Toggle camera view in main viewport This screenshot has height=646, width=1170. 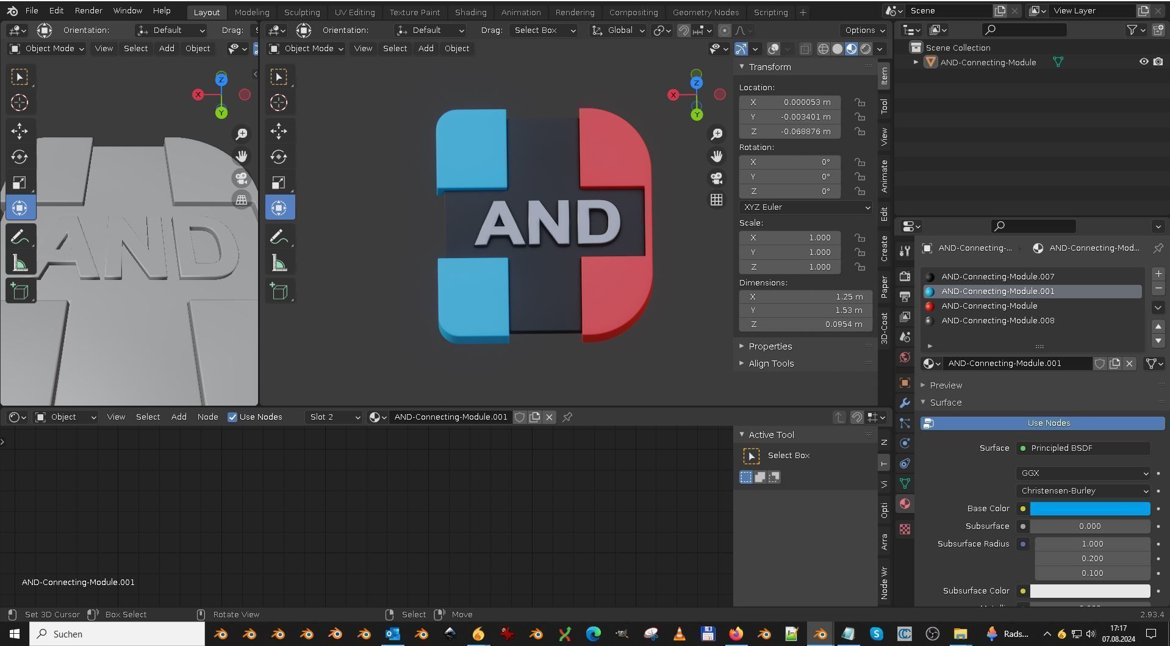pos(717,178)
